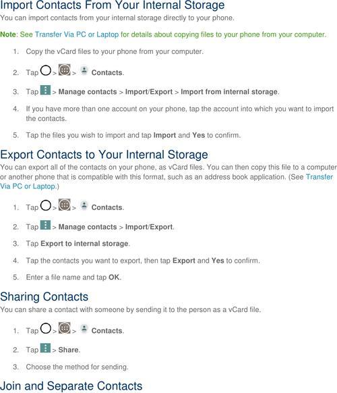Click the Home circle icon in Export step 1
Image resolution: width=337 pixels, height=393 pixels.
tap(46, 205)
